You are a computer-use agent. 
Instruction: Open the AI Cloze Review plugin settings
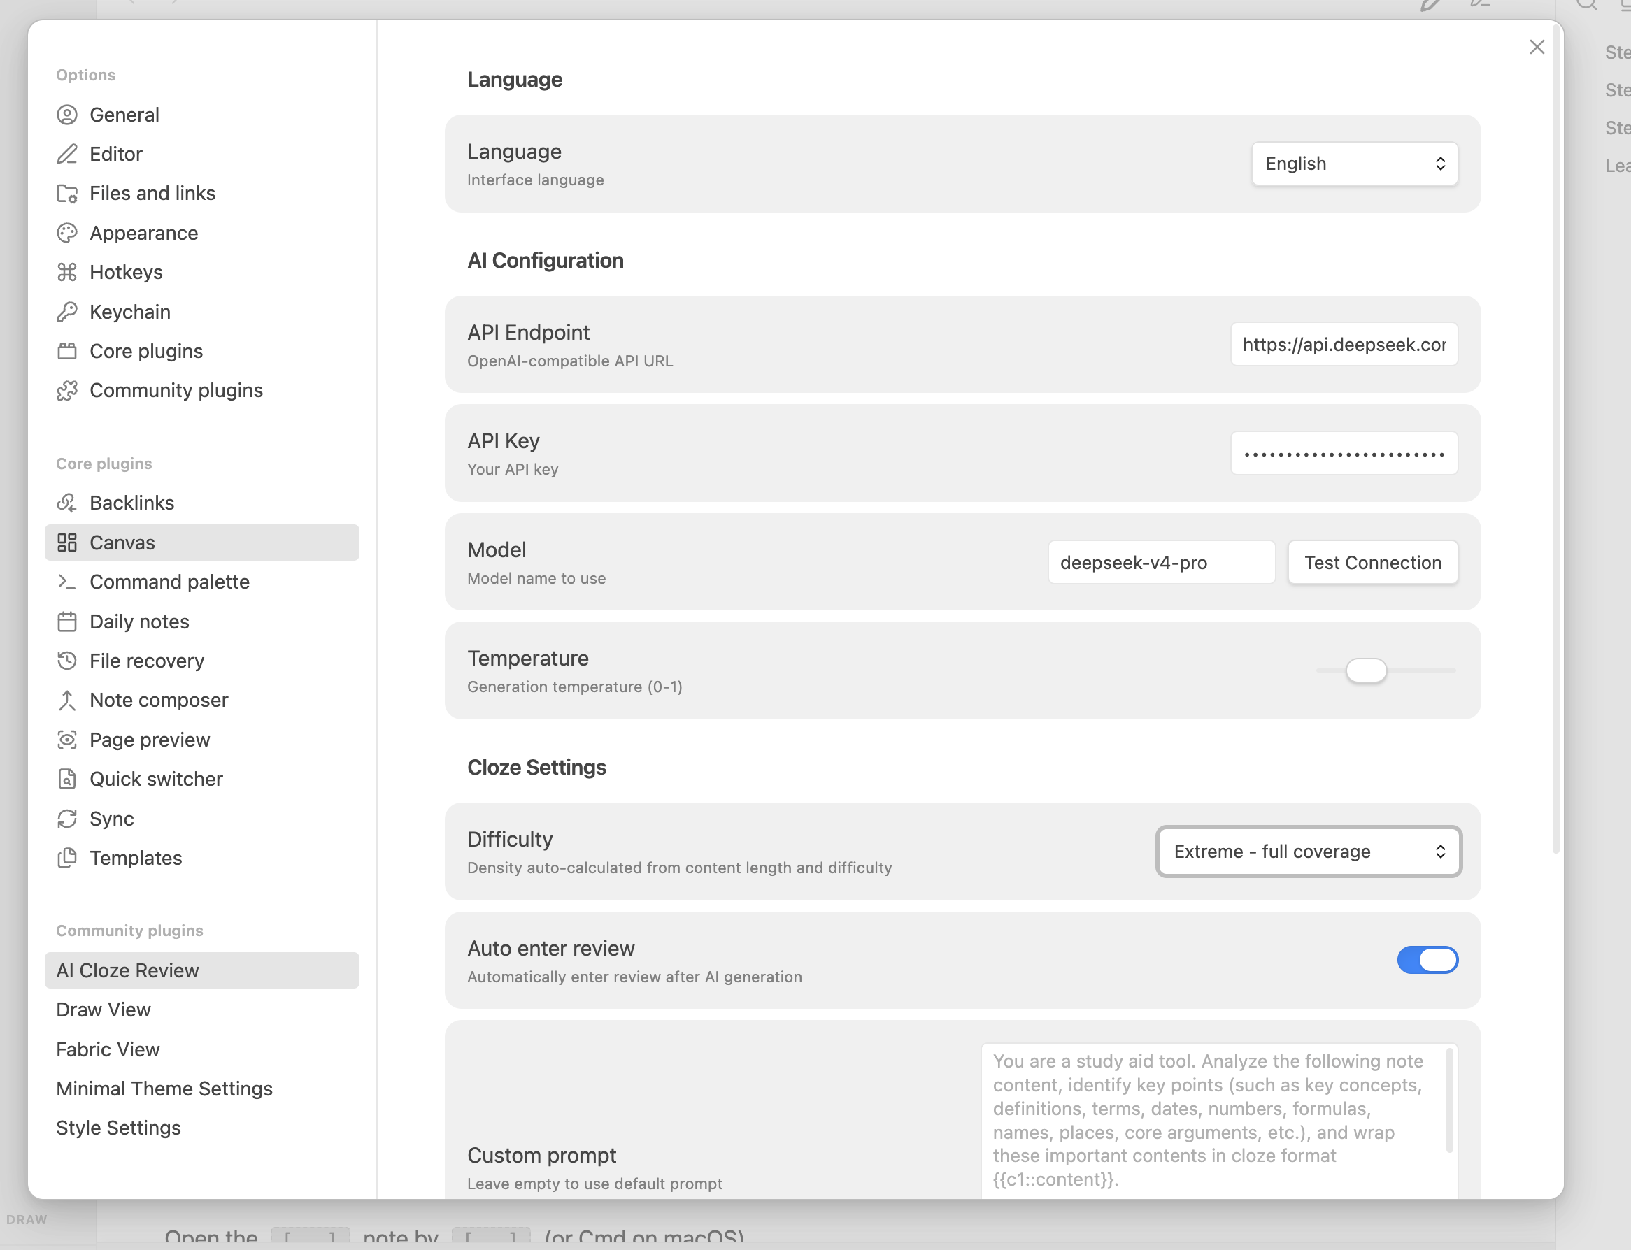(x=201, y=970)
